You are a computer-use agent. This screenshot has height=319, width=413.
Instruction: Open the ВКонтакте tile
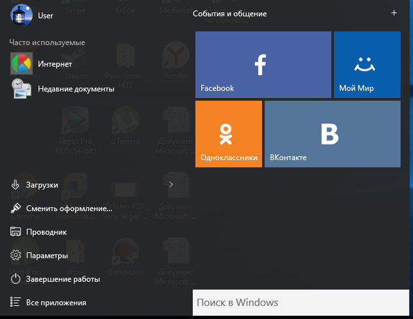click(333, 134)
